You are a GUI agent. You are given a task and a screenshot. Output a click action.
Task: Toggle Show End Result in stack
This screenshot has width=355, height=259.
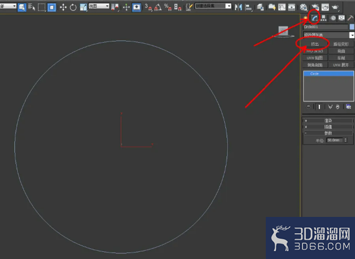click(319, 107)
